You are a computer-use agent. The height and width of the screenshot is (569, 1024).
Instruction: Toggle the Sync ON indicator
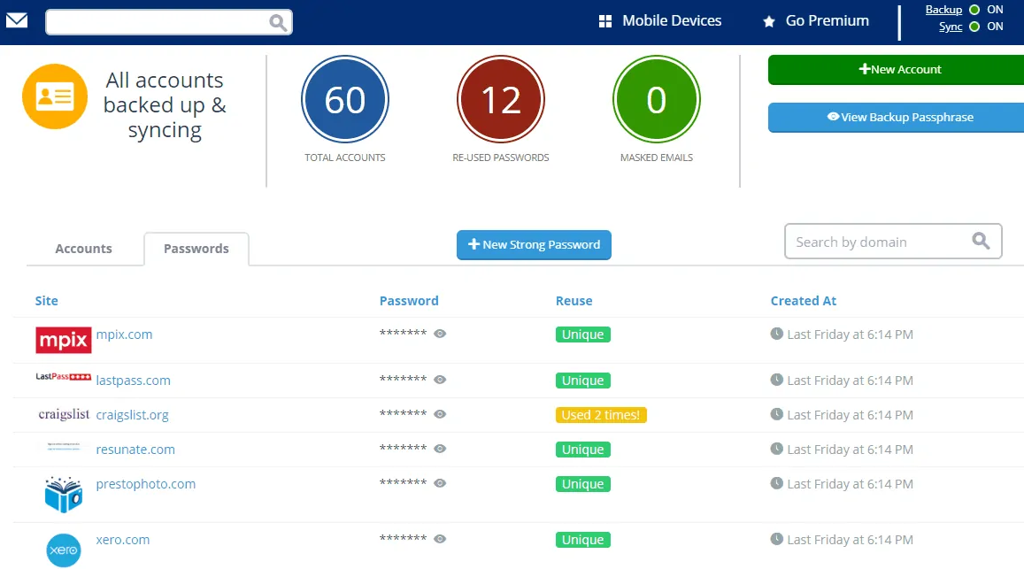pyautogui.click(x=974, y=27)
